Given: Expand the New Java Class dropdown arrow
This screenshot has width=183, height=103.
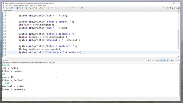Looking at the screenshot, I should click(x=38, y=8).
